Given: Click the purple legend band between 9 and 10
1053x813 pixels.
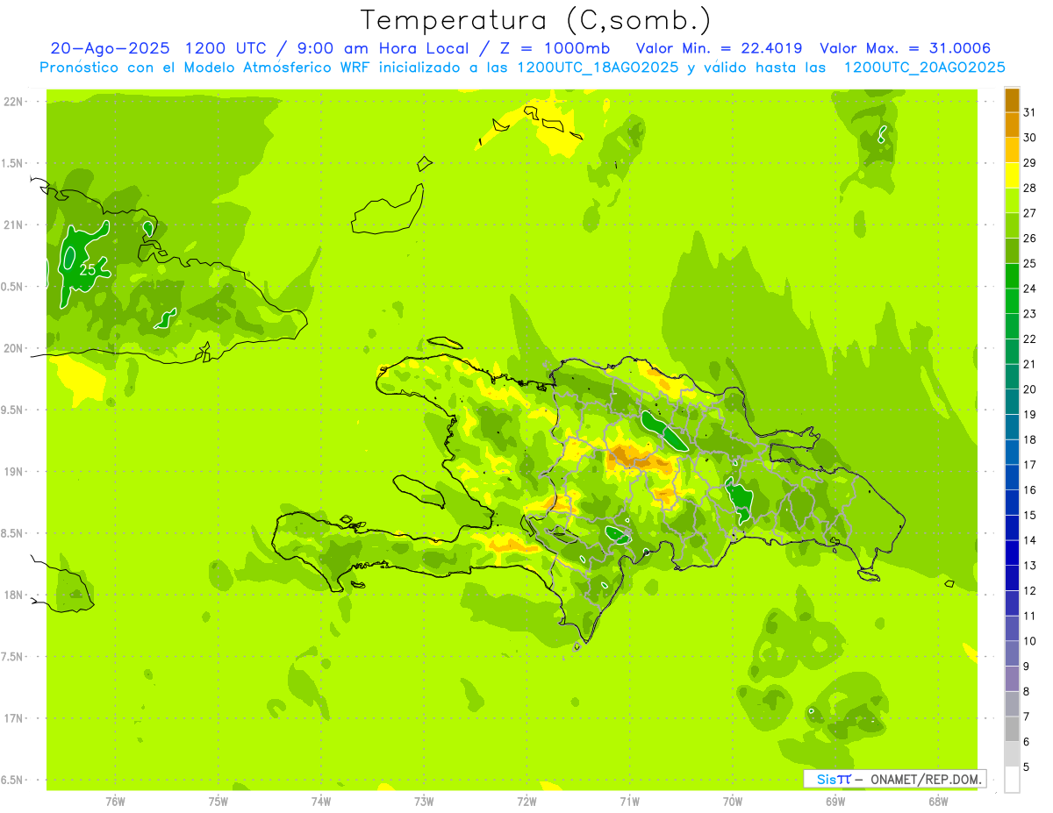Looking at the screenshot, I should click(1012, 653).
